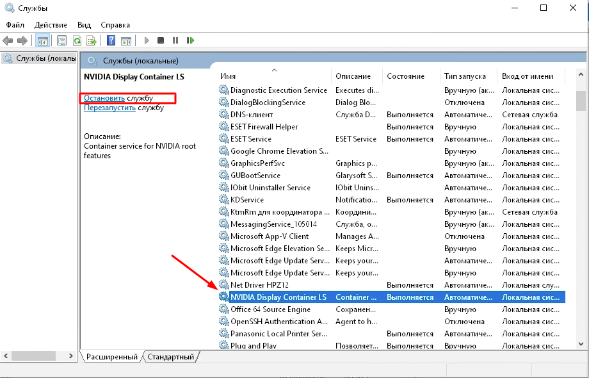Click the services list vertical scrollbar thumb
Screen dimensions: 589x378
581,101
